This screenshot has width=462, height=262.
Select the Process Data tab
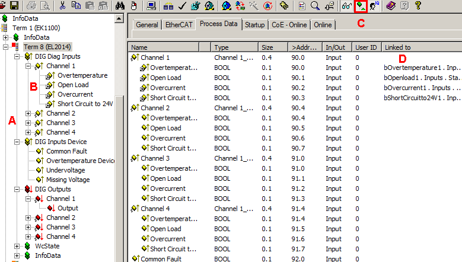pyautogui.click(x=219, y=24)
